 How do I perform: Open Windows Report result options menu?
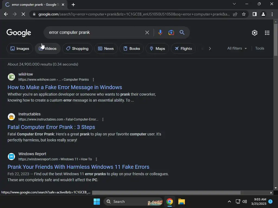(96, 159)
